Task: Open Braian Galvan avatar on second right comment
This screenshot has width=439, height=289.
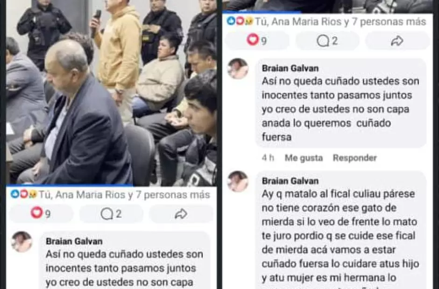Action: (x=238, y=181)
